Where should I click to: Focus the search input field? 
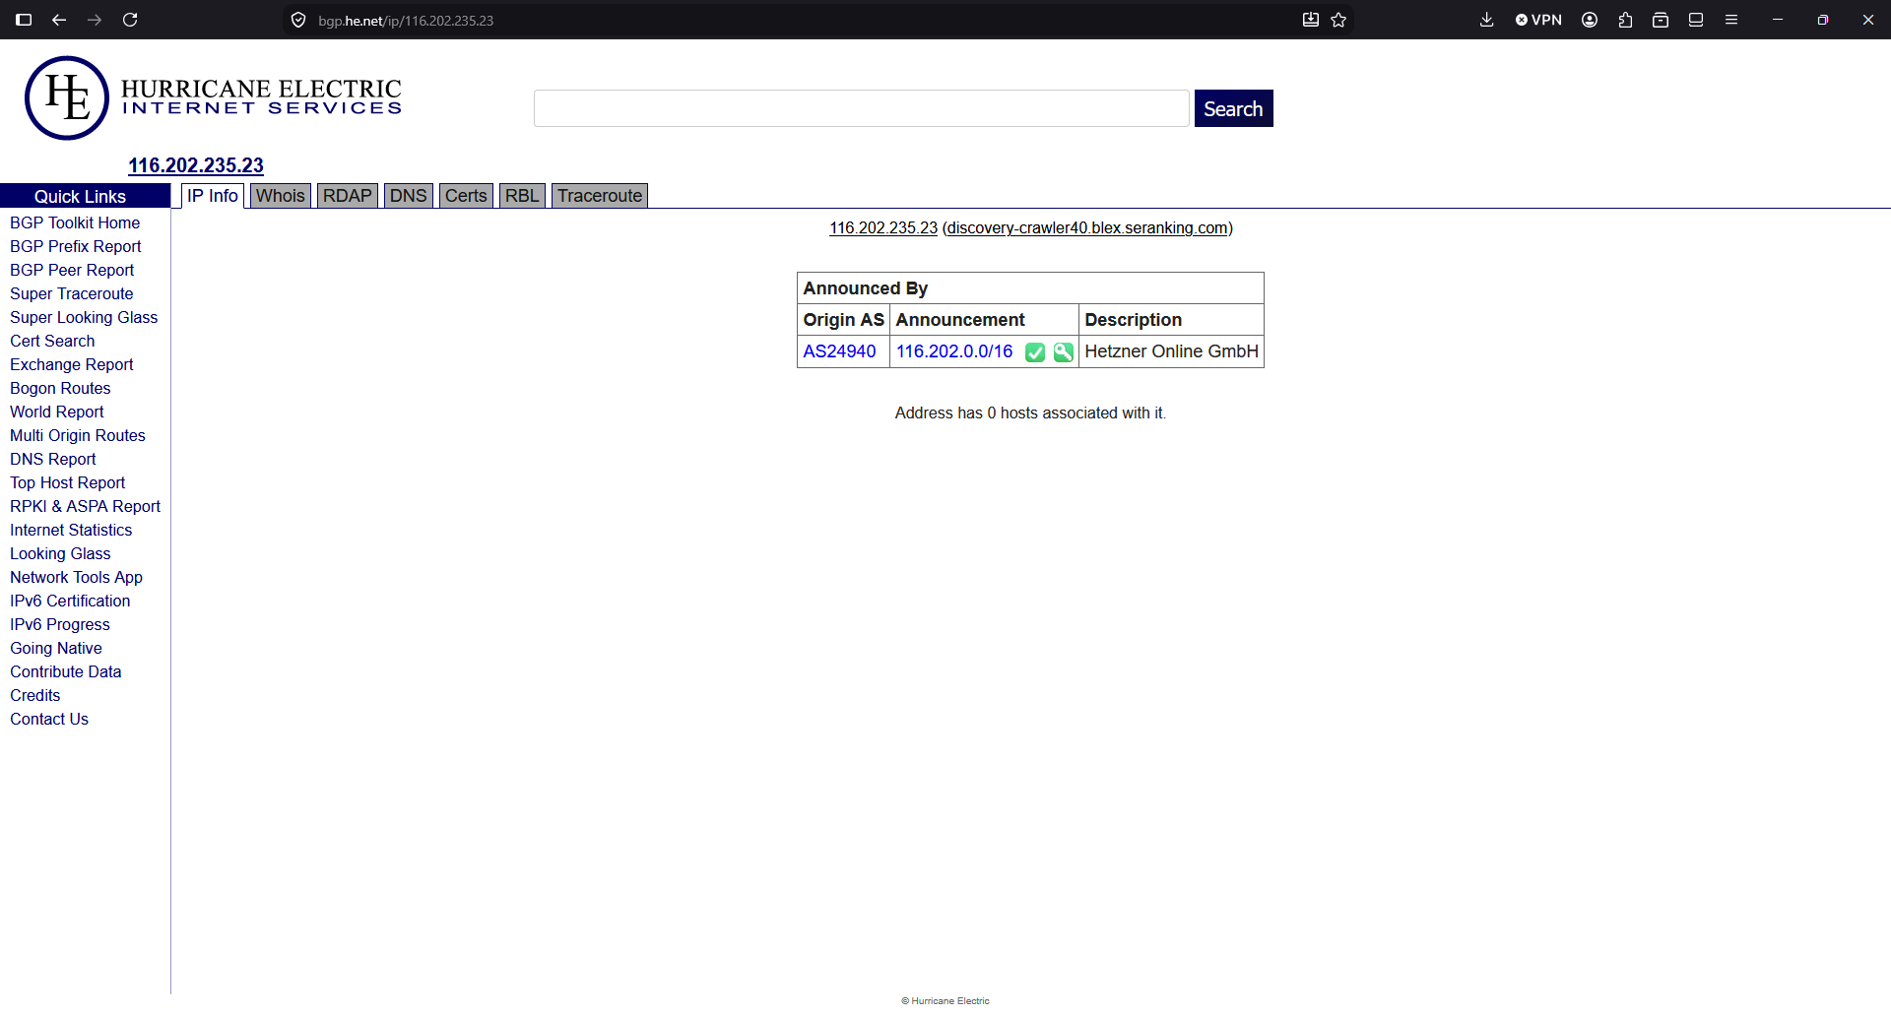click(x=862, y=108)
